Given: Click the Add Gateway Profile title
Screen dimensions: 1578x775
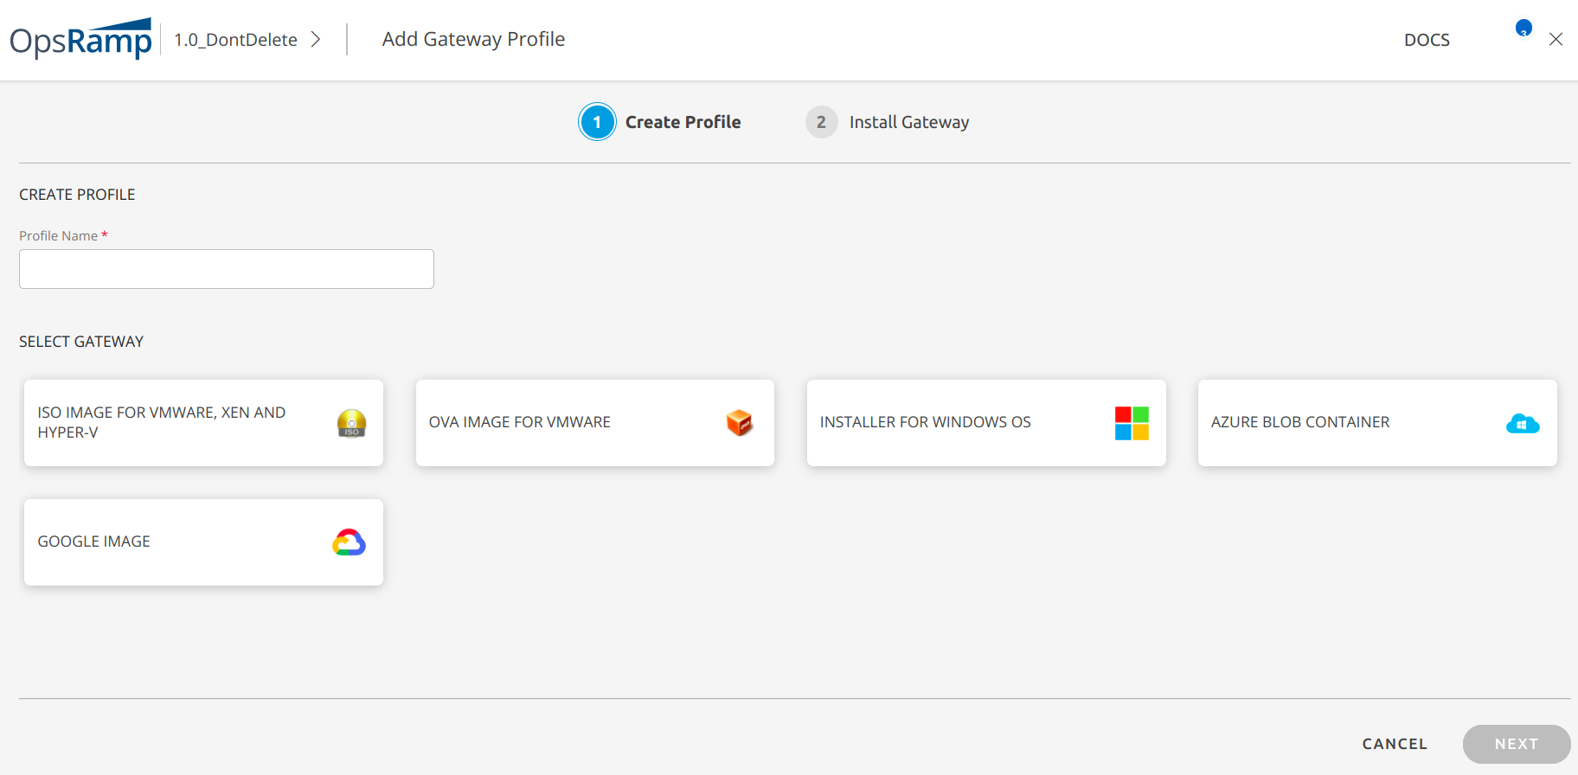Looking at the screenshot, I should pyautogui.click(x=473, y=39).
